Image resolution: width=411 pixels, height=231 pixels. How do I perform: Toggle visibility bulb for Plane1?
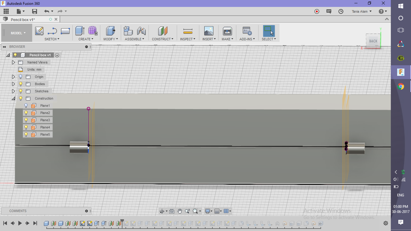pos(26,106)
